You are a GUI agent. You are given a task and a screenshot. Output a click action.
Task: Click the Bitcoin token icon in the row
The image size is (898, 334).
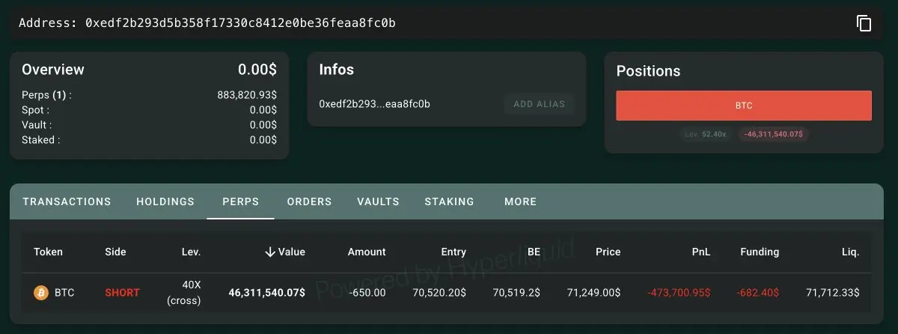point(41,293)
